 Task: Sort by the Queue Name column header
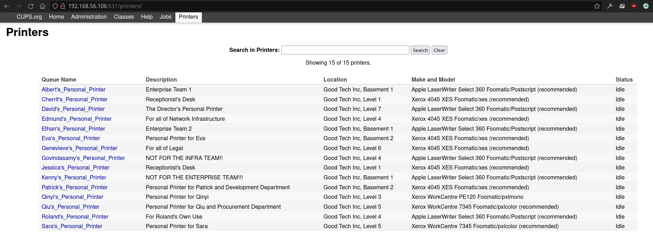pos(59,80)
